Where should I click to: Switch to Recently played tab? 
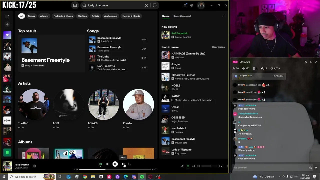[182, 16]
